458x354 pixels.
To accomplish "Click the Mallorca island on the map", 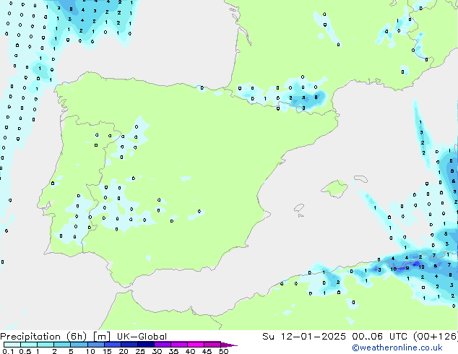I will [334, 189].
